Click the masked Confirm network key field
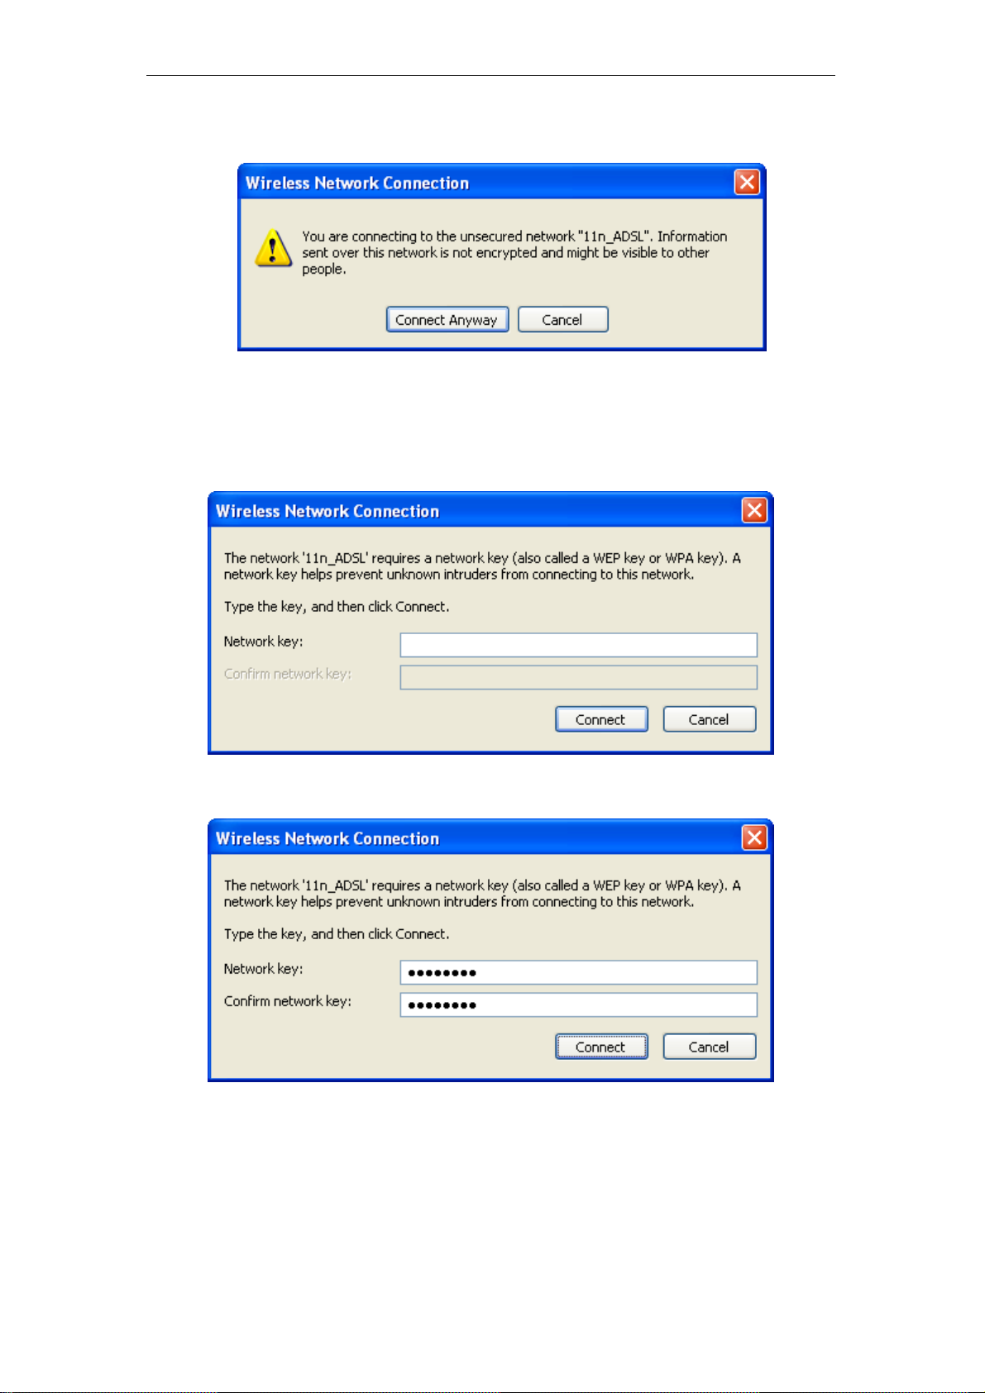This screenshot has height=1393, width=985. point(578,1004)
